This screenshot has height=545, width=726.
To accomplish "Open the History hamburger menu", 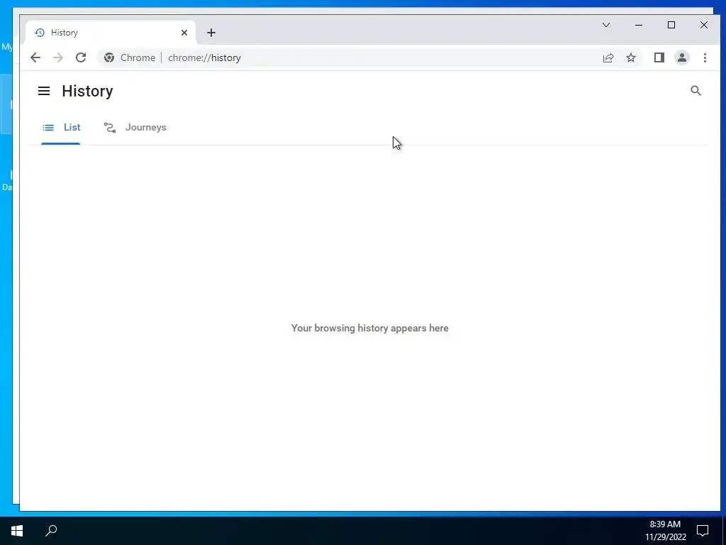I will (44, 91).
